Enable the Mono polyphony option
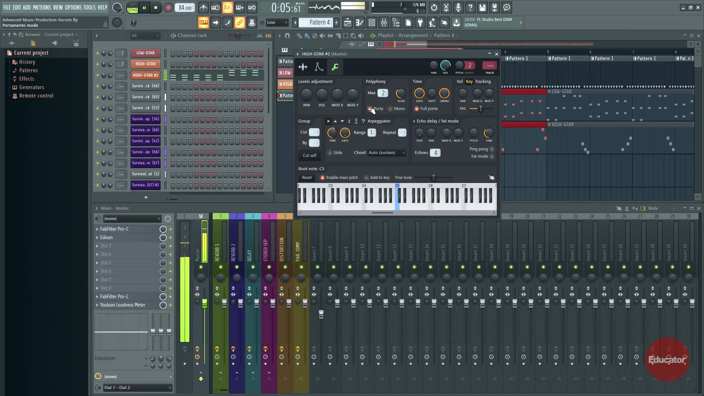 (390, 109)
